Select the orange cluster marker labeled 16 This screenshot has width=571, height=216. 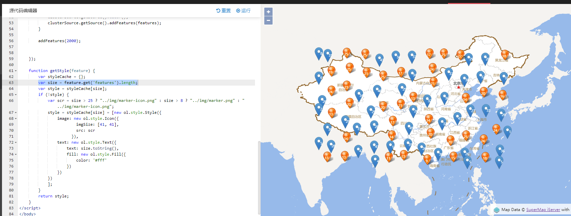coord(503,96)
